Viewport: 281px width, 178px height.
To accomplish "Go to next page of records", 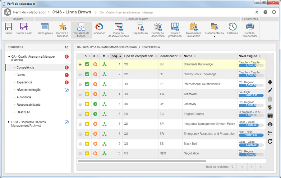I will (261, 167).
